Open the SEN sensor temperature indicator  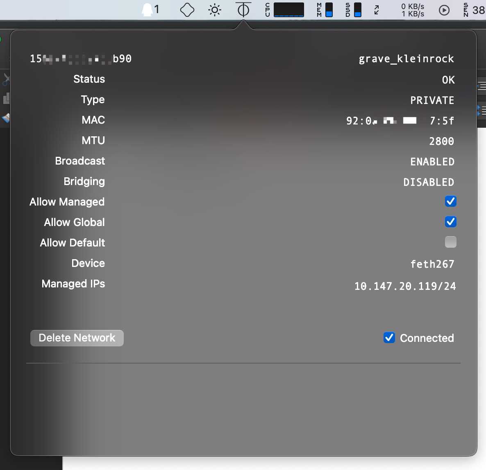click(474, 10)
